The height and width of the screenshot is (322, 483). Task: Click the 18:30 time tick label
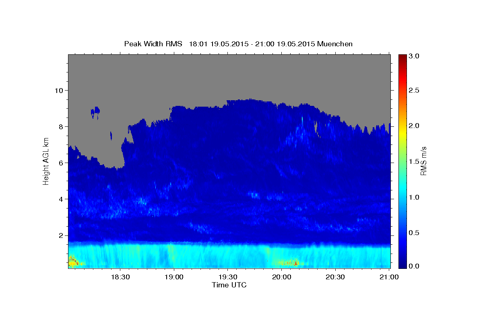click(120, 277)
